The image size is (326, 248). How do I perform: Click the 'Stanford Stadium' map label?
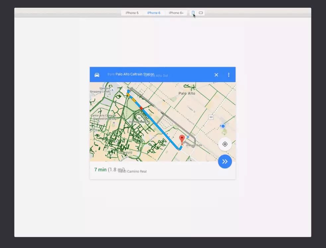pos(139,122)
